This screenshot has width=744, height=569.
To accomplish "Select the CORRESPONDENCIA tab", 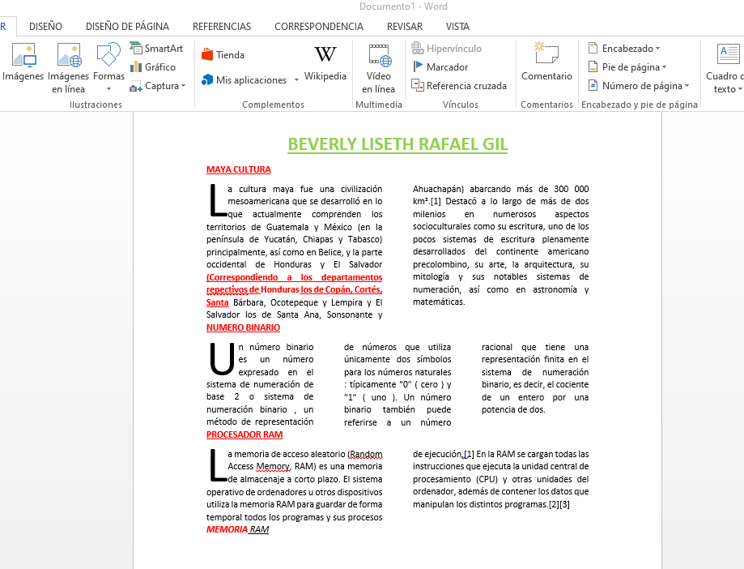I will pos(319,27).
